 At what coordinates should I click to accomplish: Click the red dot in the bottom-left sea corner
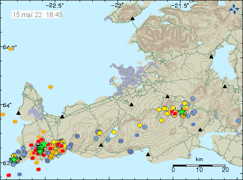[9, 175]
